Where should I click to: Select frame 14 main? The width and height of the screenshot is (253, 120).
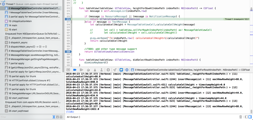click(31, 25)
